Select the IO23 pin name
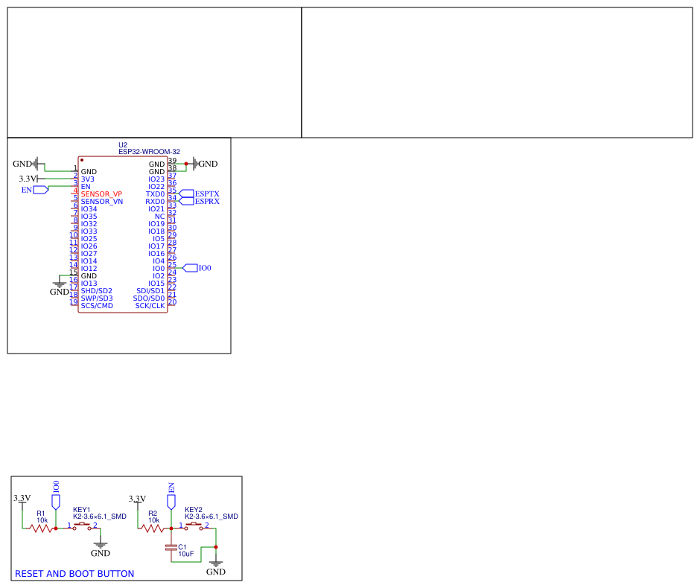 156,179
